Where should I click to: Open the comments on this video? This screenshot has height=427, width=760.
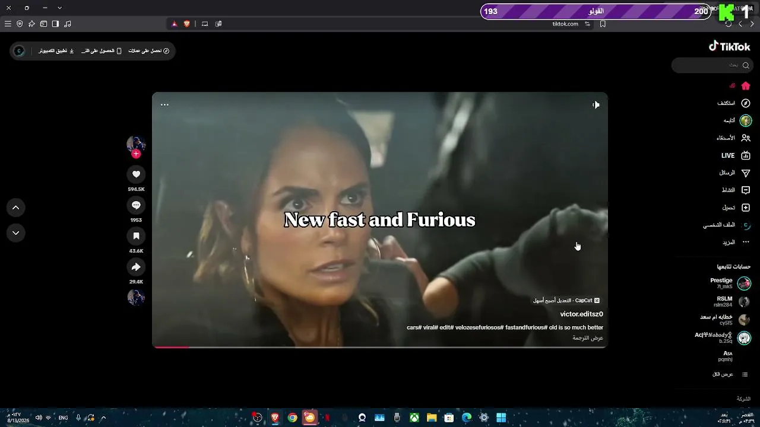(136, 205)
